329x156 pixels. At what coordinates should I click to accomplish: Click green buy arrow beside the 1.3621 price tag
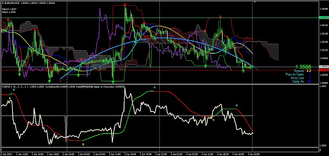136,42
